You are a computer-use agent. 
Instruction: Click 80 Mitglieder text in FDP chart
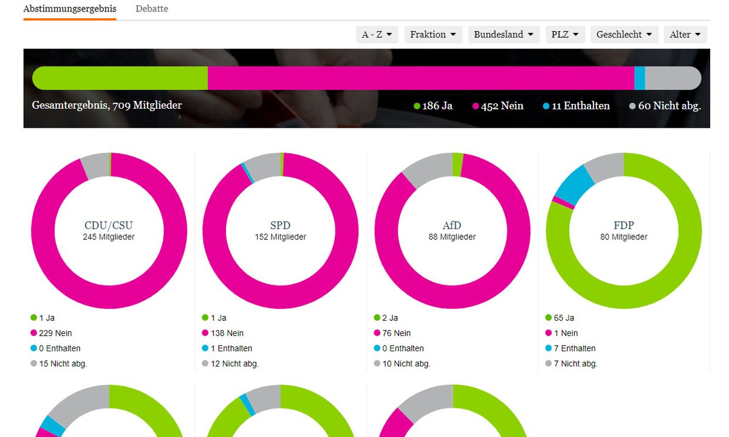point(624,237)
